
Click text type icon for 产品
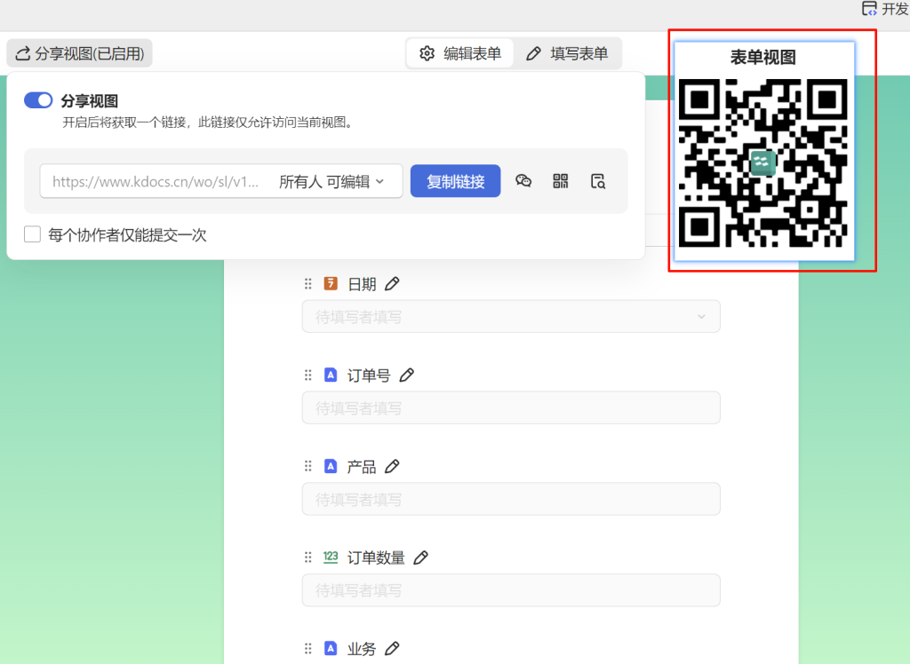[x=331, y=466]
